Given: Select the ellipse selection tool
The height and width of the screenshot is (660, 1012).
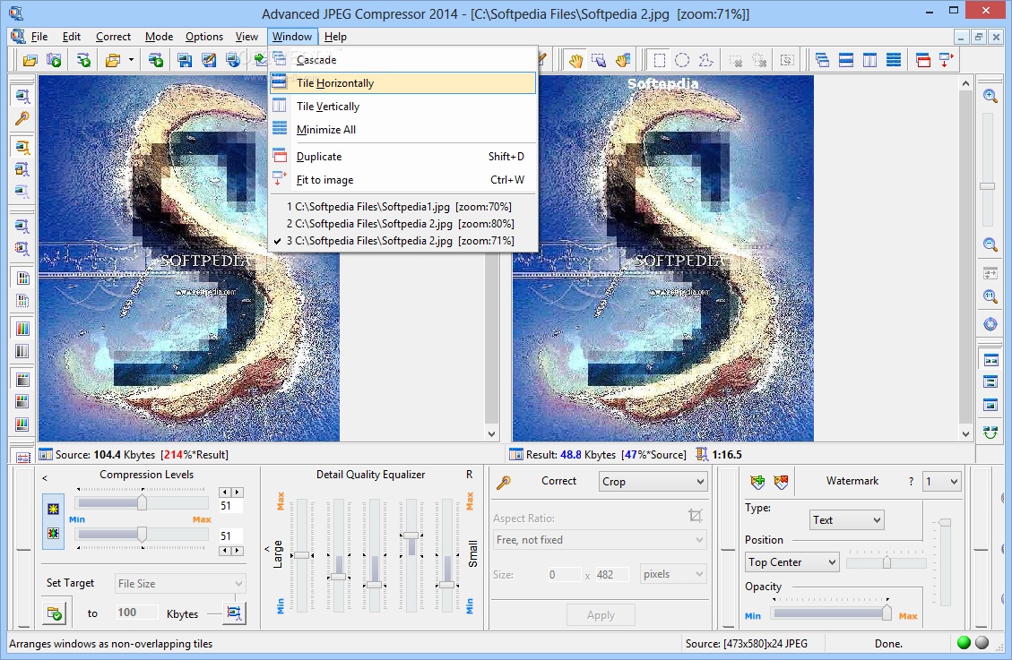Looking at the screenshot, I should (x=682, y=61).
